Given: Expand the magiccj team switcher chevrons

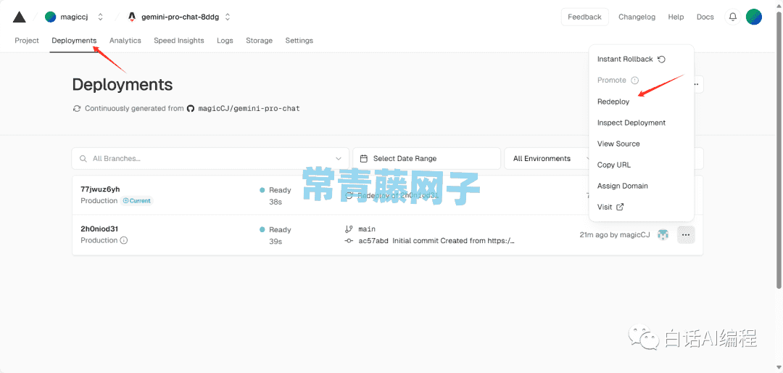Looking at the screenshot, I should pos(100,17).
